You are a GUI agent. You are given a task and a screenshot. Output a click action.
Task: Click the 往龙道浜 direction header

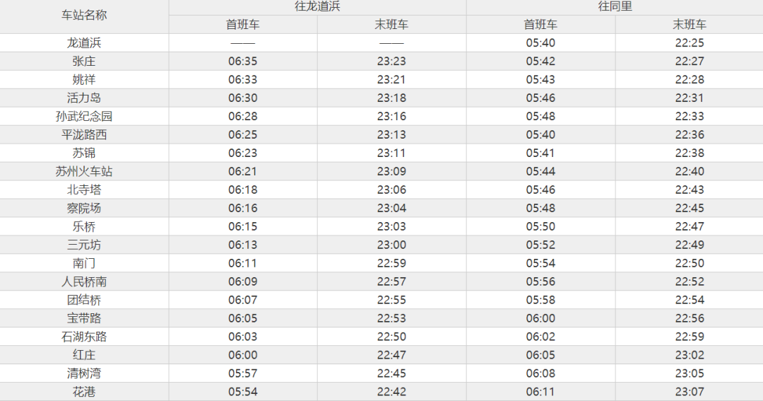pyautogui.click(x=317, y=6)
